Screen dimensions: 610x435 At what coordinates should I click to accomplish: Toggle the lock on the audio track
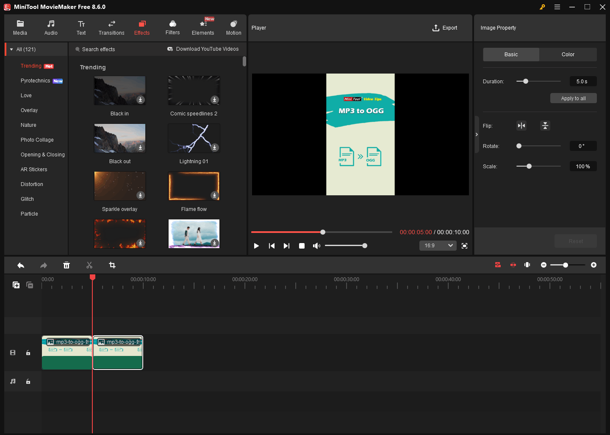[x=28, y=381]
